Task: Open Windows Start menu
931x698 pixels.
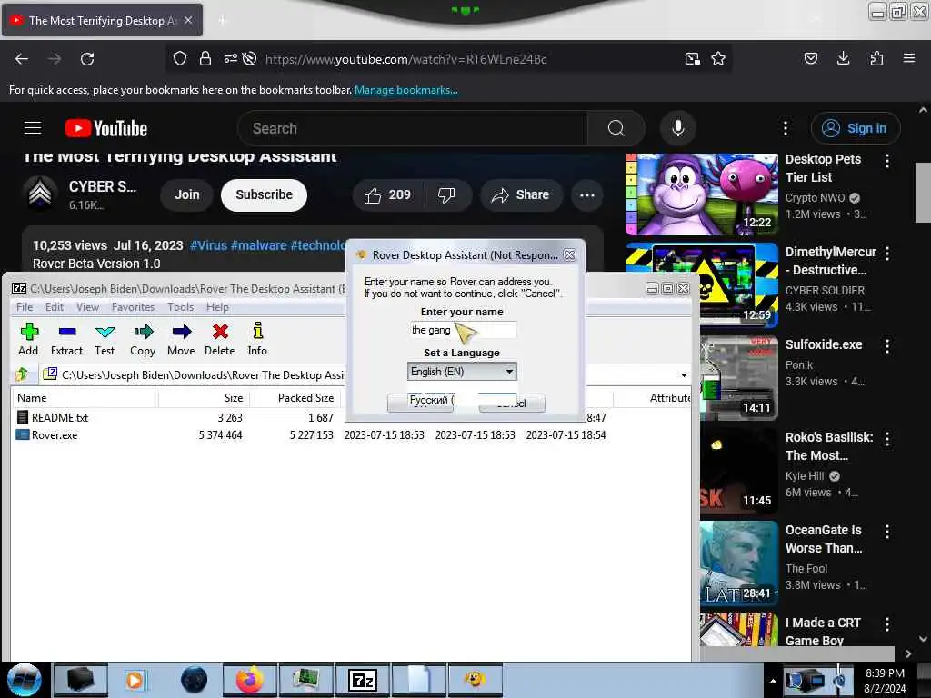Action: (24, 680)
